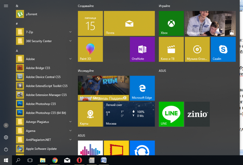The image size is (243, 165).
Task: Launch Adobe Bridge CS5
Action: (44, 68)
